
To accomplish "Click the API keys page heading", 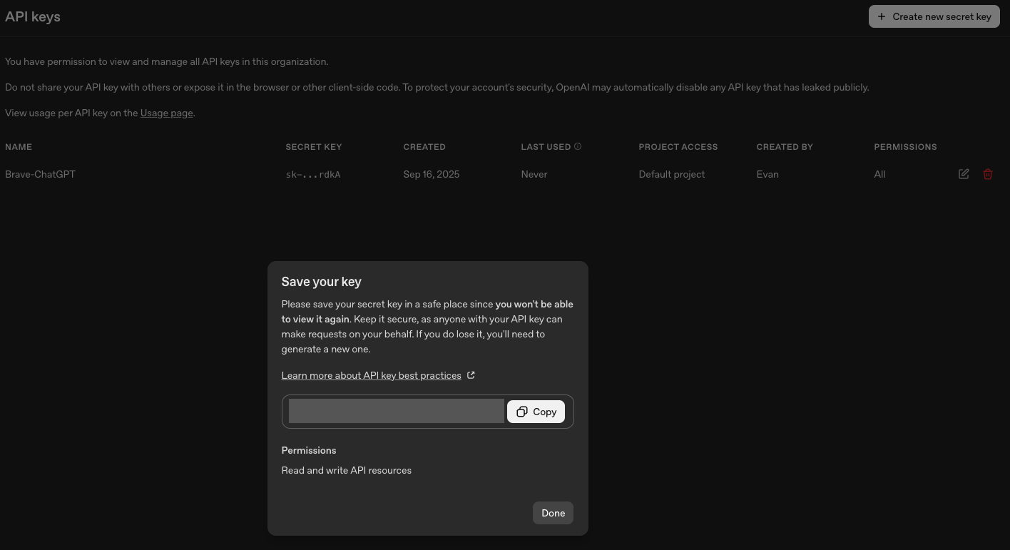I will click(x=33, y=16).
